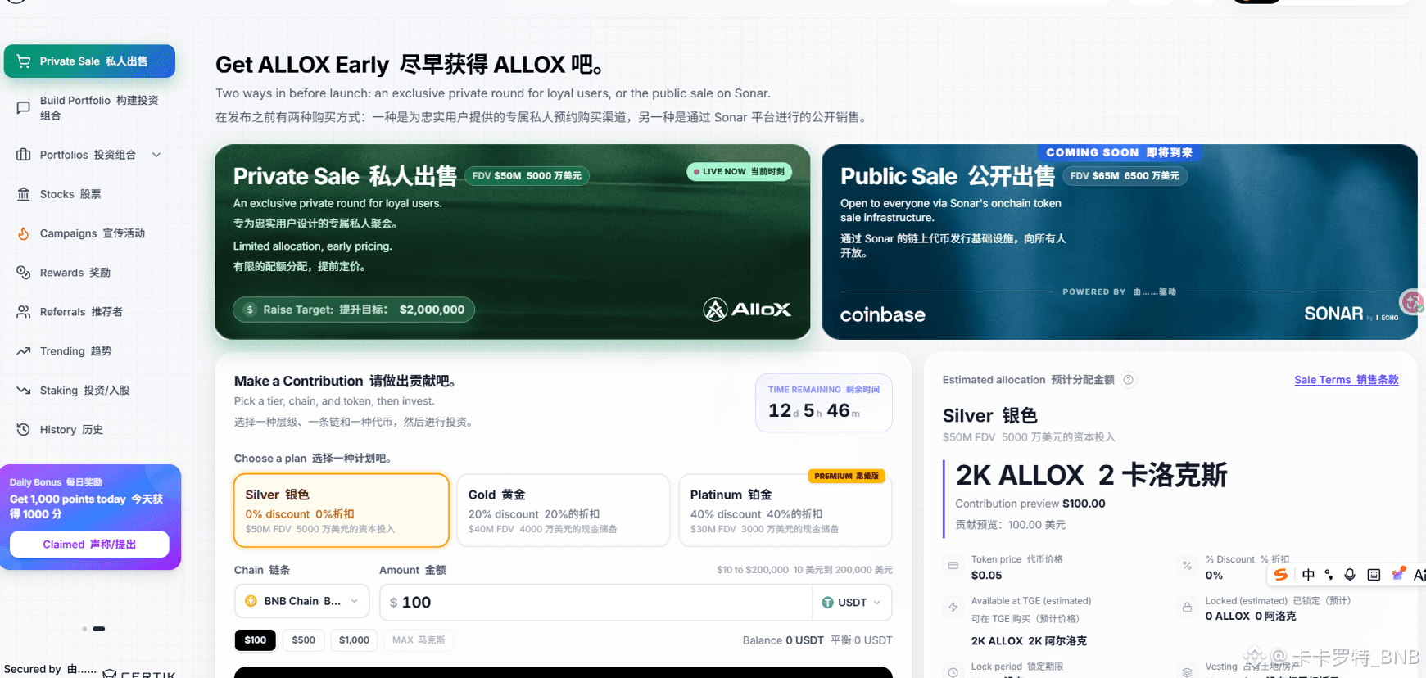Select the active dash indicator under Daily Bonus
This screenshot has height=678, width=1426.
coord(99,629)
